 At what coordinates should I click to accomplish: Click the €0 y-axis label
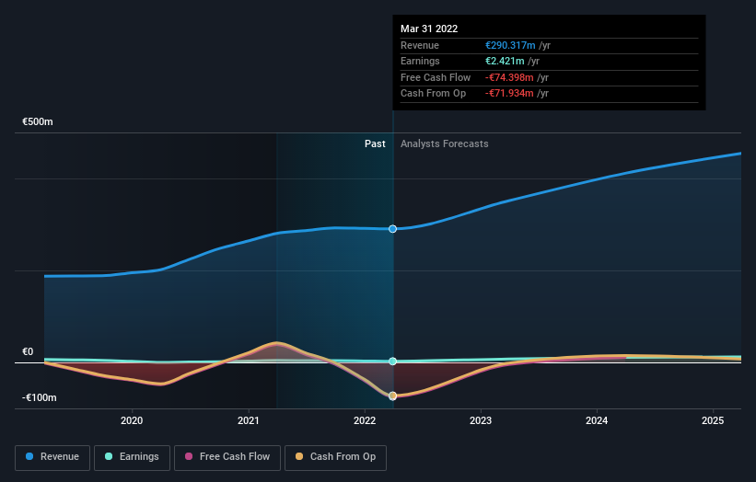coord(28,352)
